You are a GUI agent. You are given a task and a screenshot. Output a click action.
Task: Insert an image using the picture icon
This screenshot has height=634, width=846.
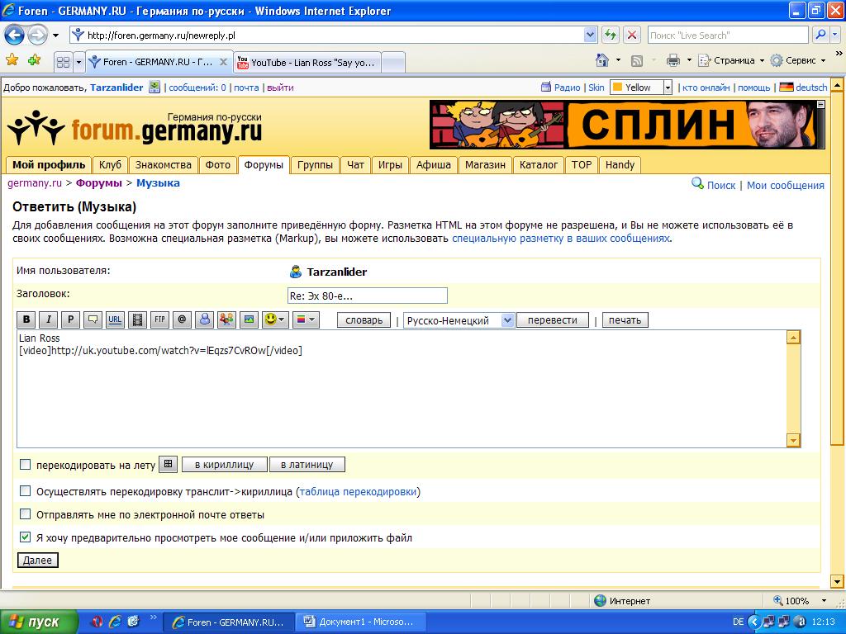249,319
